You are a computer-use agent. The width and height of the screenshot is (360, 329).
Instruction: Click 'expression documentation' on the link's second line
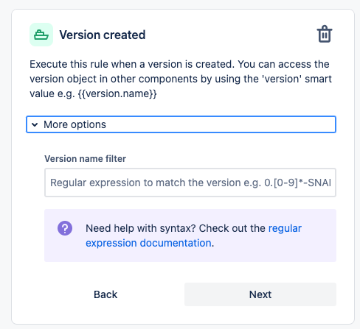[148, 243]
